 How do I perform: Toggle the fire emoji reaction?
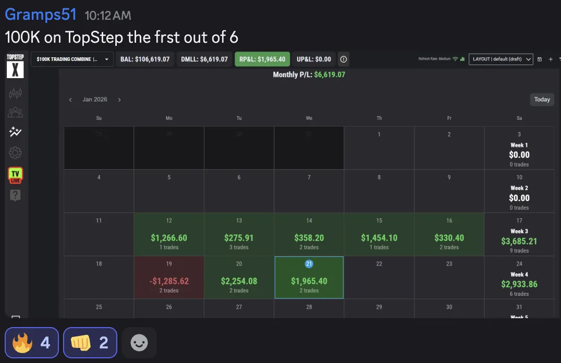[32, 343]
